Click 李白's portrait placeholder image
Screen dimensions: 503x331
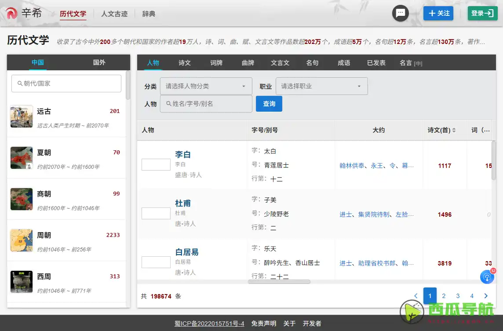(156, 164)
